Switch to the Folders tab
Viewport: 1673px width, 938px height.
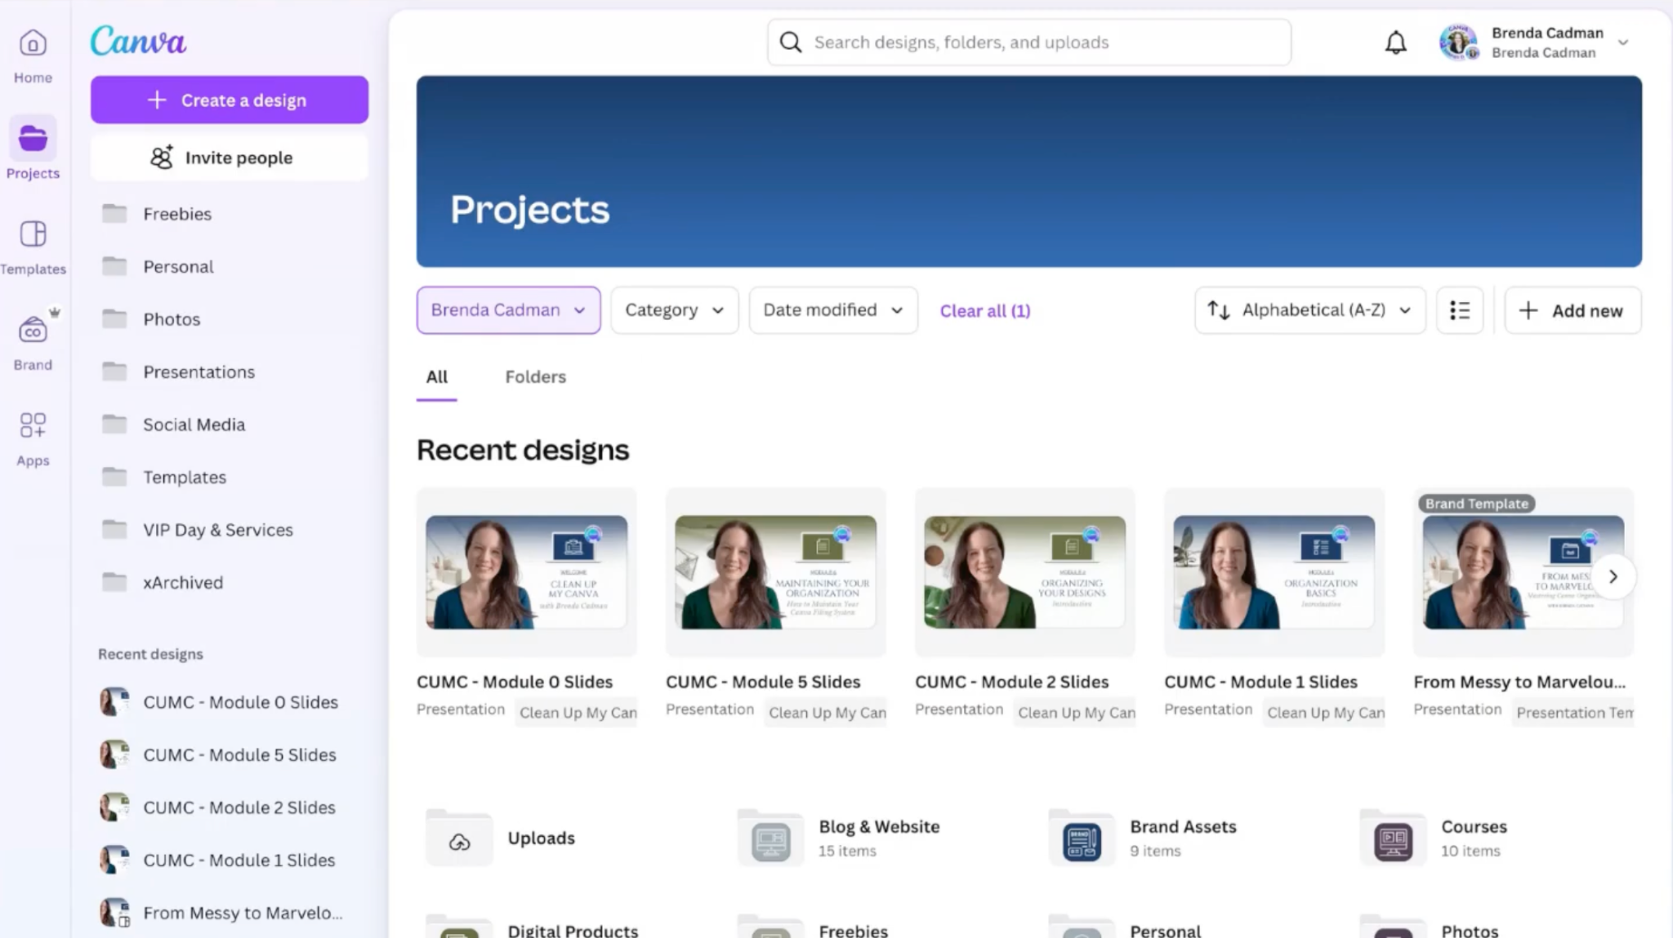click(535, 377)
